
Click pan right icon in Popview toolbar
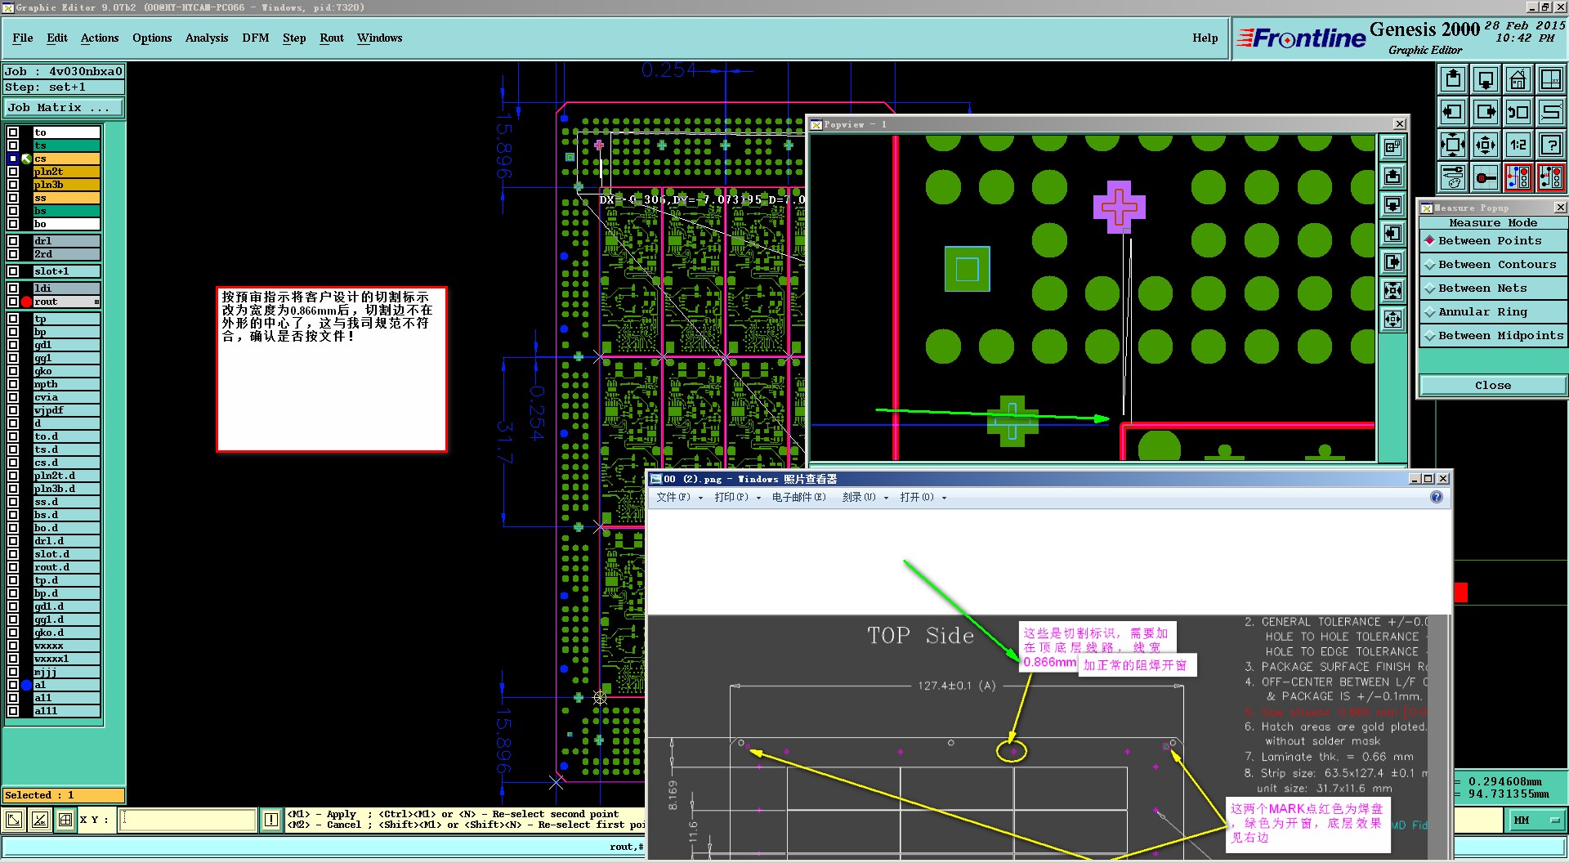[1393, 262]
